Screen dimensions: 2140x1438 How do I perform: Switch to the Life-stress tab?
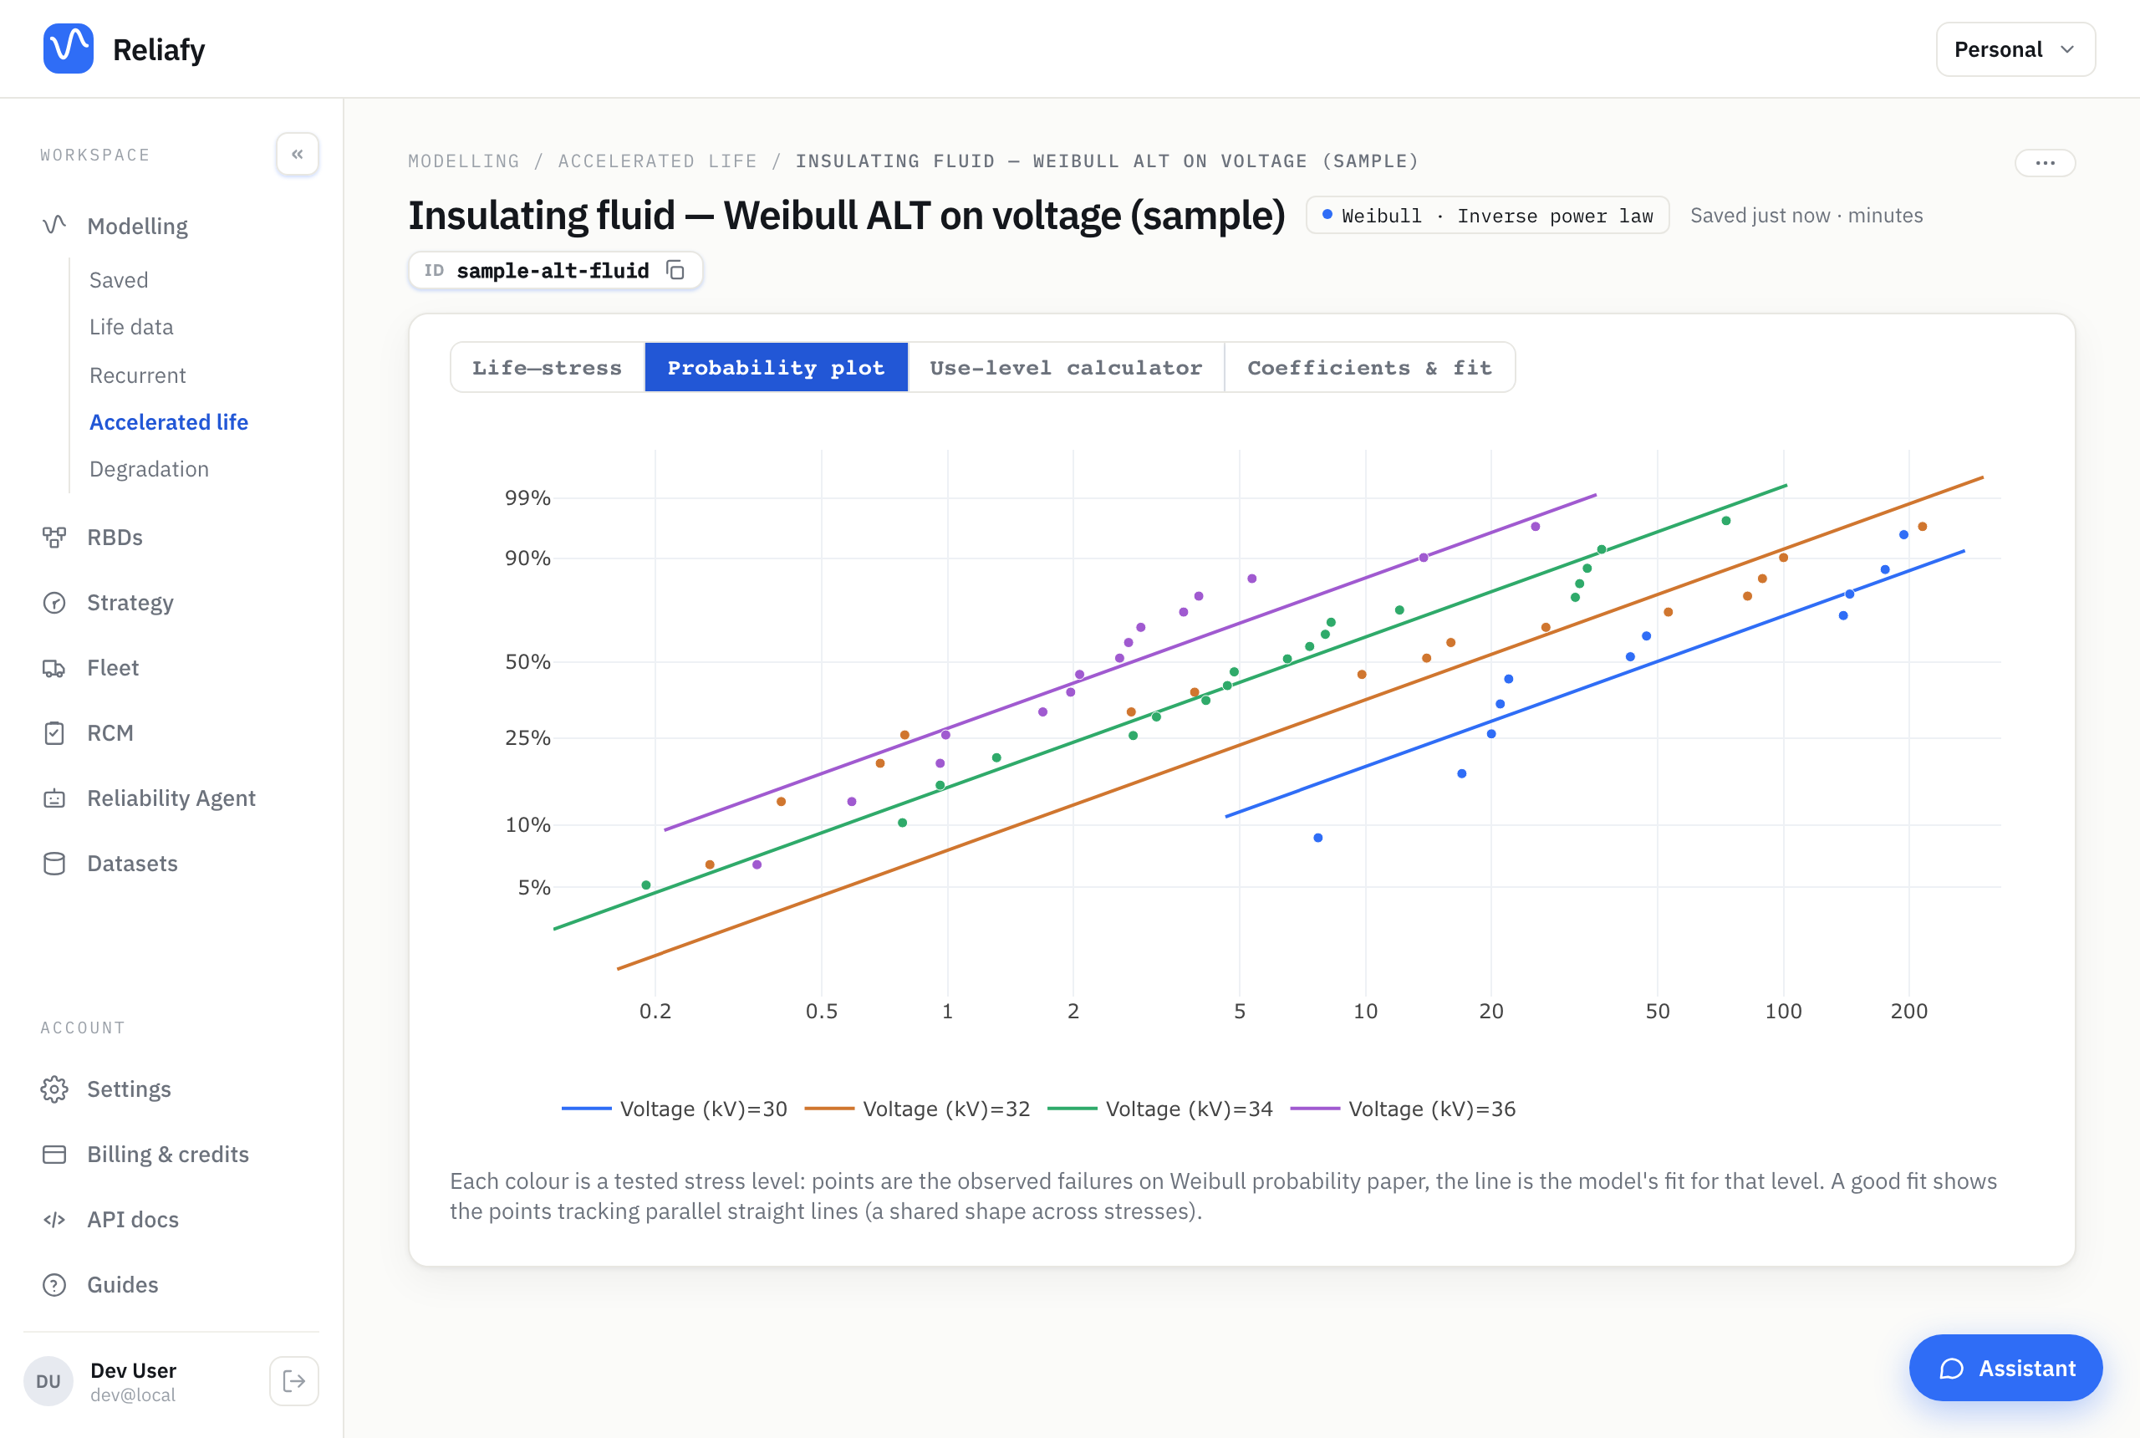(548, 368)
